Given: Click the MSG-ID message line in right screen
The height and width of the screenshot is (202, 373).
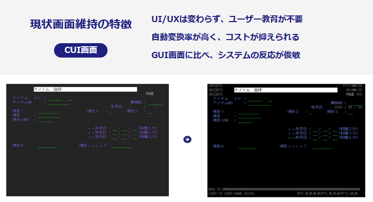Looking at the screenshot, I should pos(285,189).
